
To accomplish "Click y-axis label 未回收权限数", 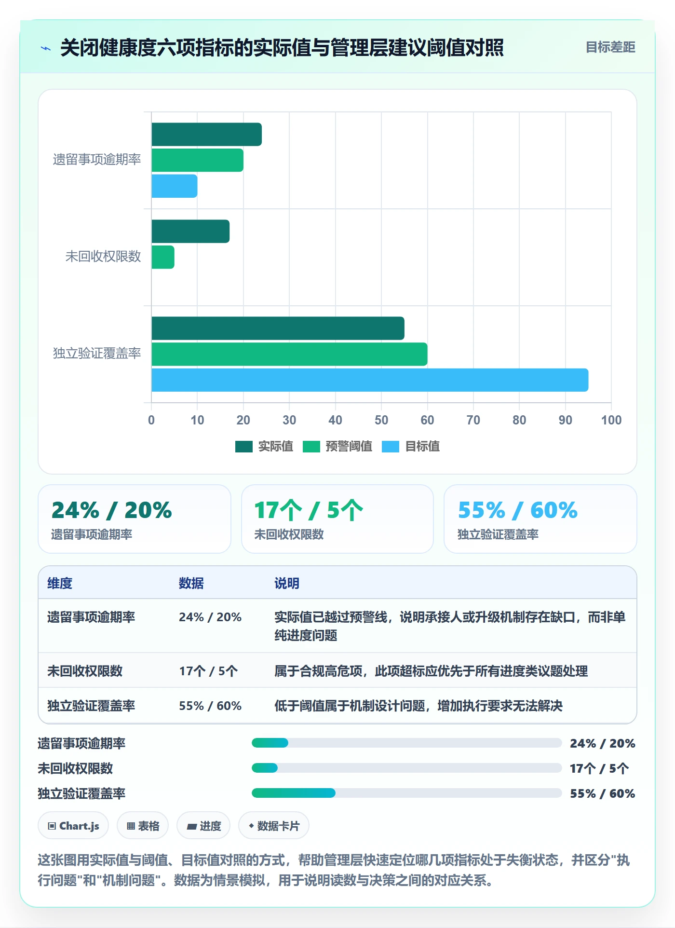I will (x=103, y=257).
